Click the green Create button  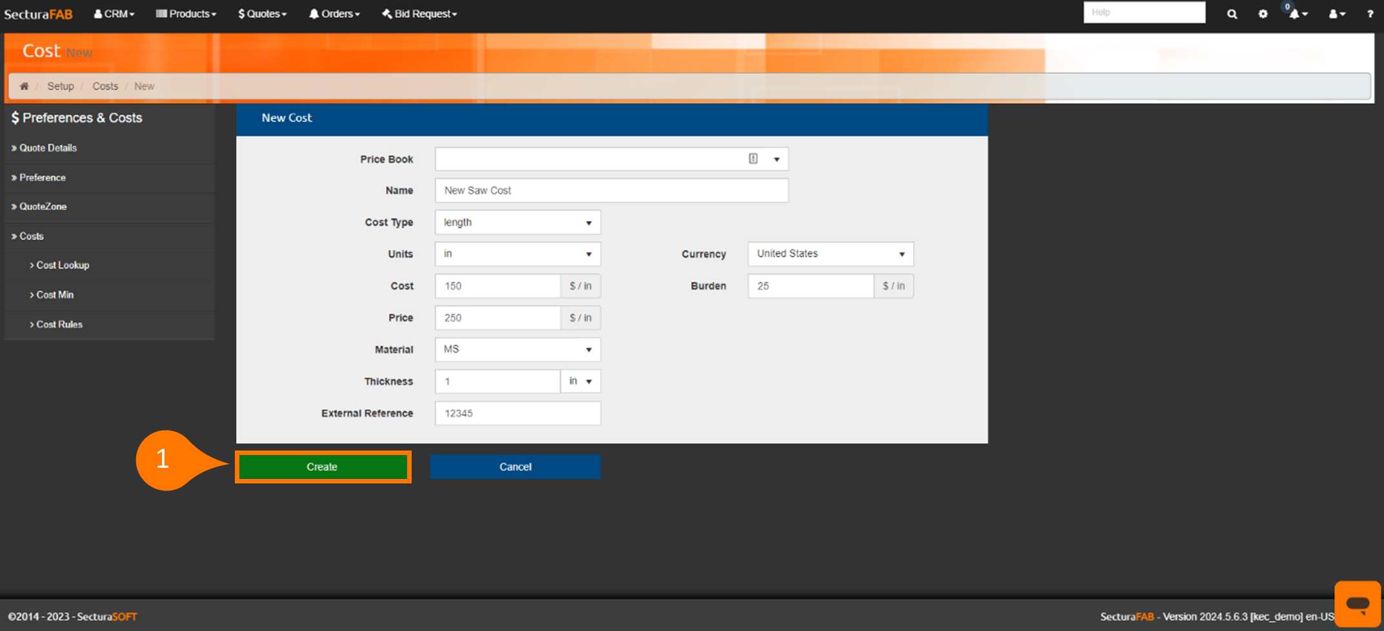click(x=323, y=467)
